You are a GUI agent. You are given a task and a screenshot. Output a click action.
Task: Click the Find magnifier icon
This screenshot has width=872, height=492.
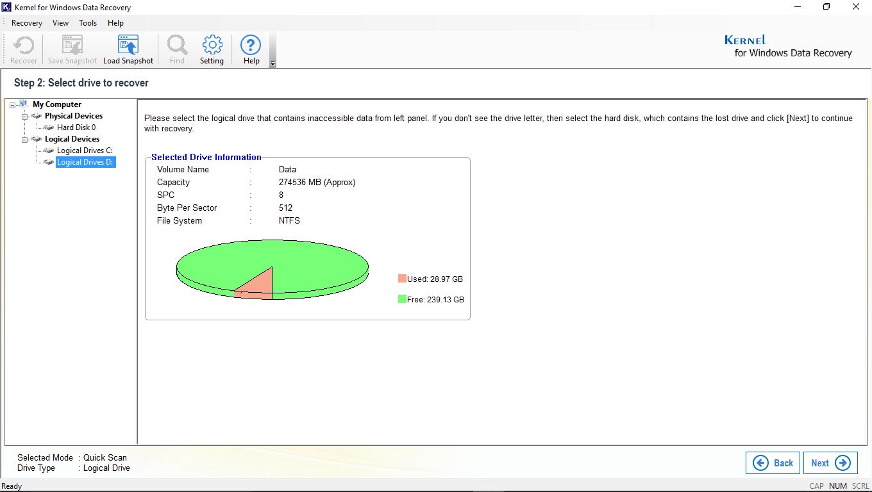[x=177, y=45]
